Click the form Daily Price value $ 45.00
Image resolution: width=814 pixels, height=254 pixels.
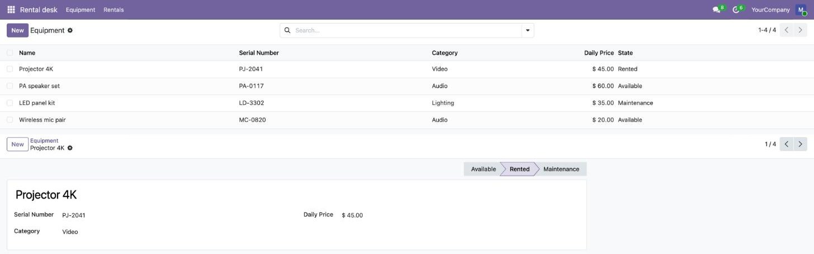[x=352, y=215]
